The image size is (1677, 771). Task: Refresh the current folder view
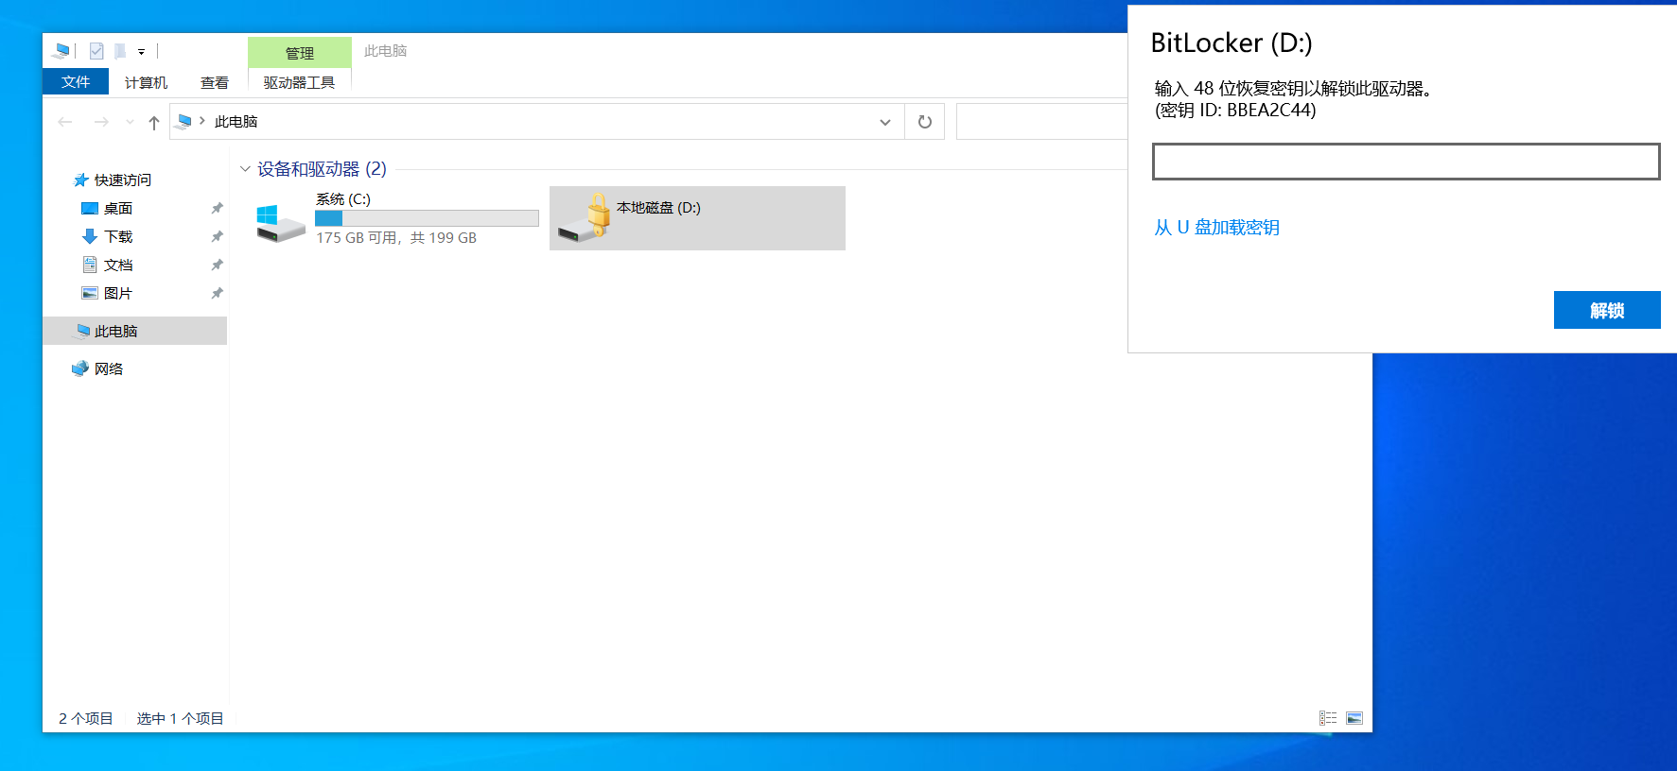[925, 122]
